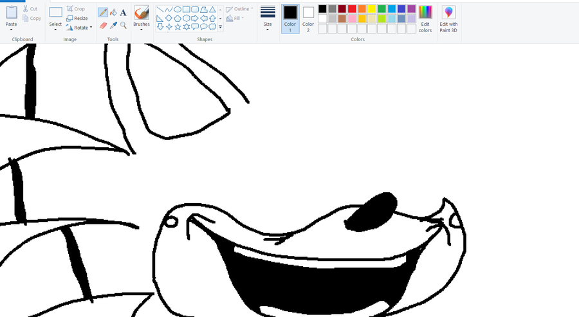Choose the Right arrow shape
This screenshot has height=317, width=579.
click(x=195, y=18)
